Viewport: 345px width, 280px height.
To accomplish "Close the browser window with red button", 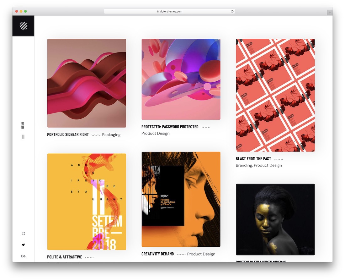I will point(17,11).
